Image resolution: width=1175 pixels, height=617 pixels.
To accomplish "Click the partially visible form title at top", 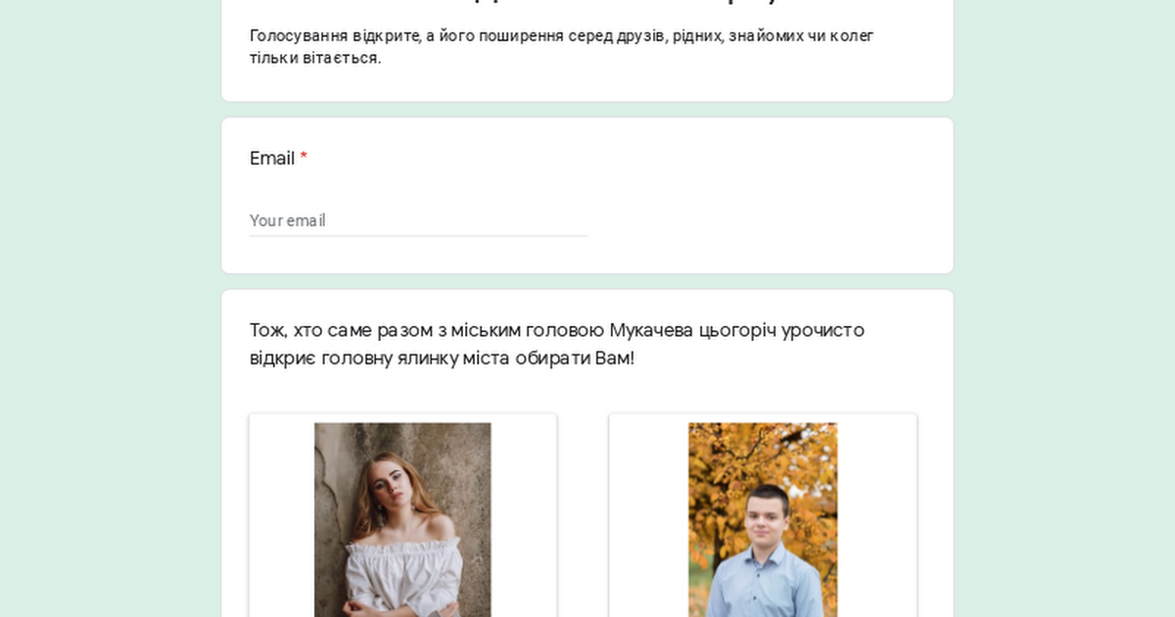I will (587, 4).
